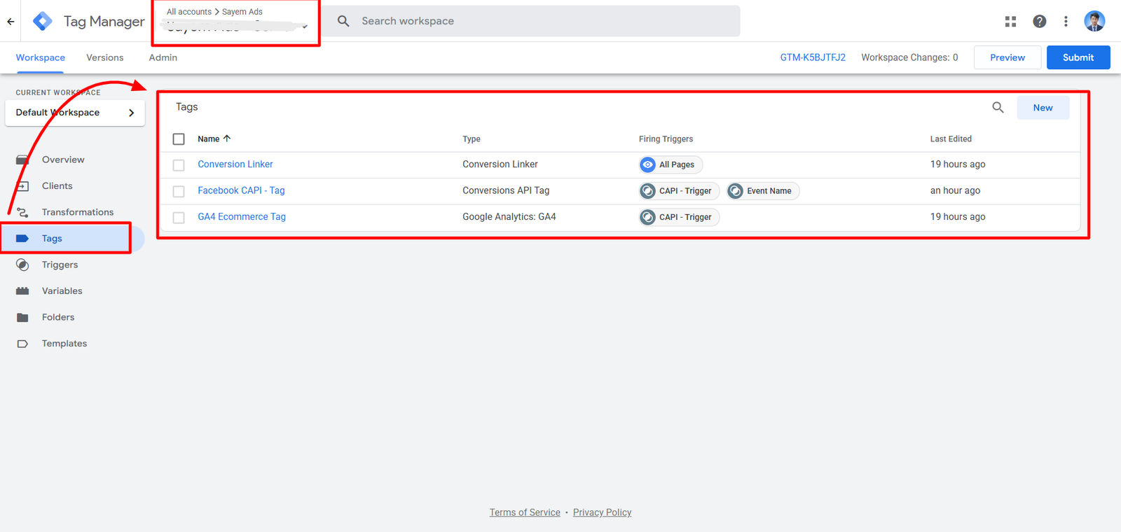Click the Triggers icon in sidebar
1121x532 pixels.
click(x=22, y=265)
